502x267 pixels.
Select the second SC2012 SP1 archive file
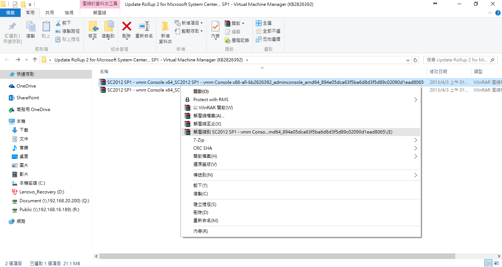coord(140,90)
